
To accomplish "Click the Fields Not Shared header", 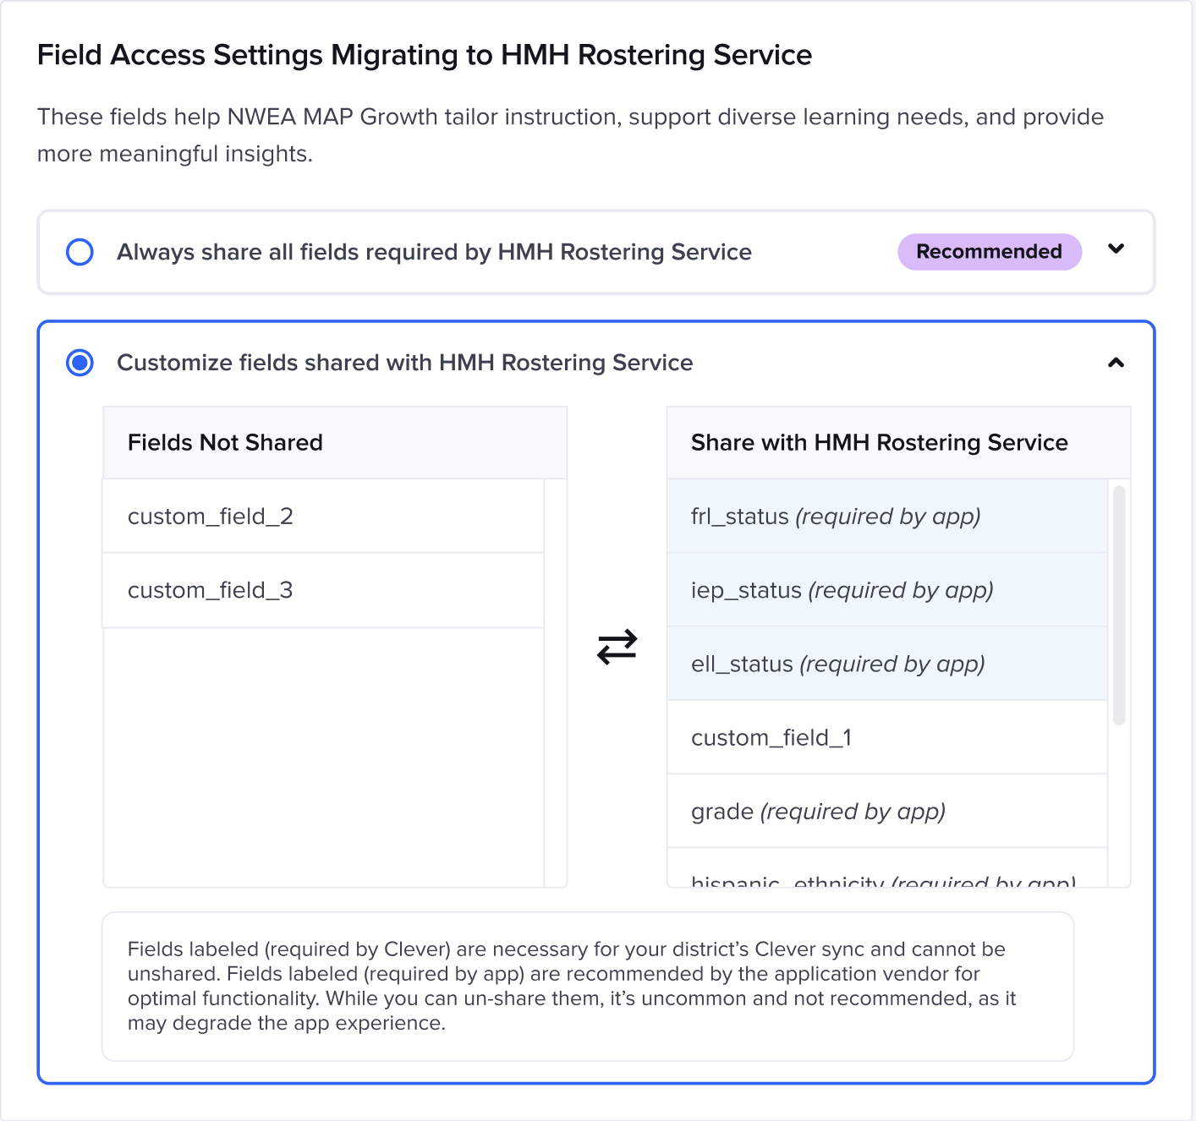I will (x=225, y=441).
